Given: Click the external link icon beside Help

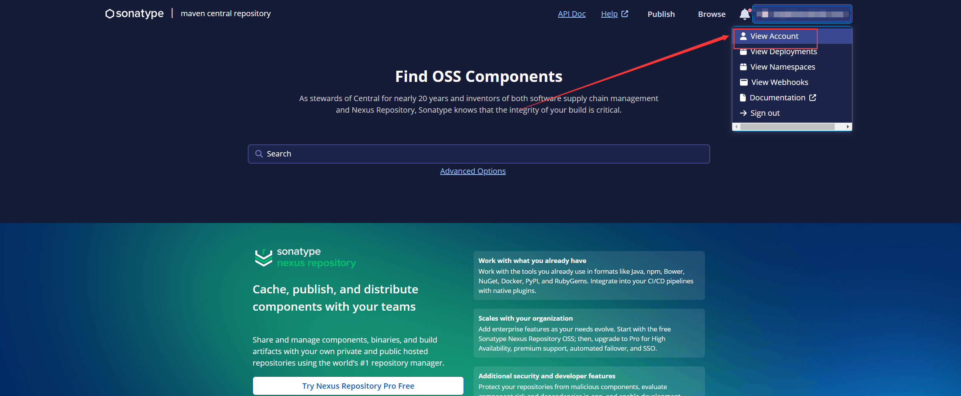Looking at the screenshot, I should [625, 14].
